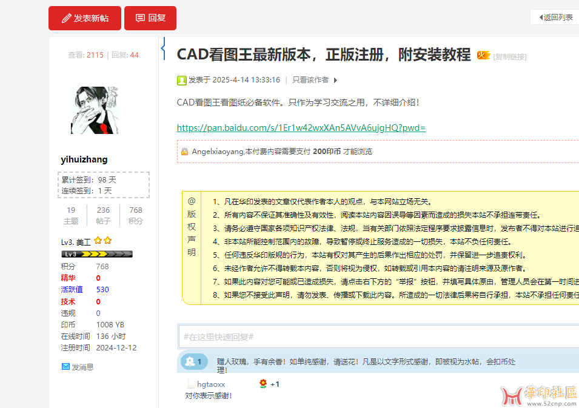Click the fire hot-thread icon beside title
Screen dimensions: 579x408
(483, 55)
